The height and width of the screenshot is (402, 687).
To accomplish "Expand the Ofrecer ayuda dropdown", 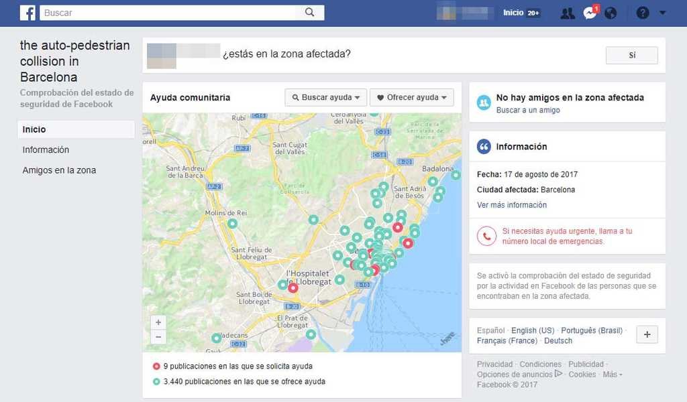I will (411, 98).
